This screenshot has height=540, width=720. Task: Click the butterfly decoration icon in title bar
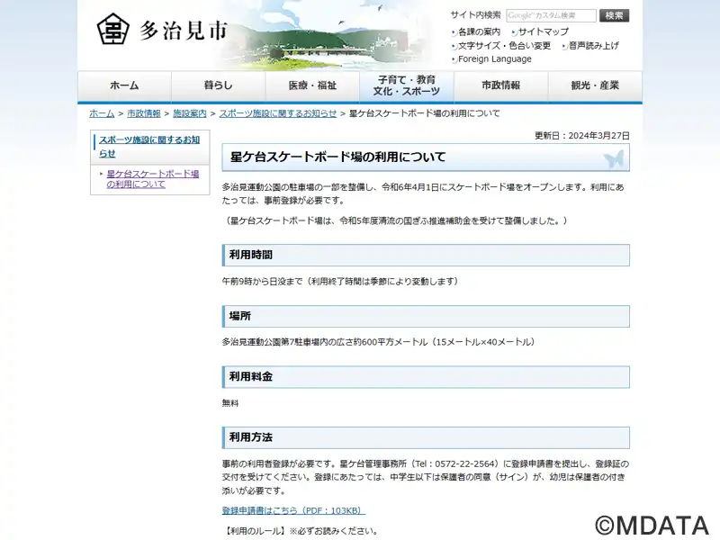tap(614, 159)
